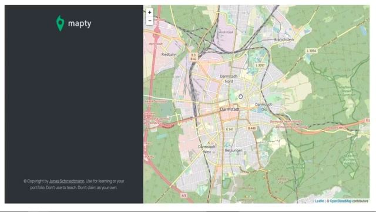The image size is (376, 212).
Task: Click the Bessungen label on the map
Action: point(234,151)
